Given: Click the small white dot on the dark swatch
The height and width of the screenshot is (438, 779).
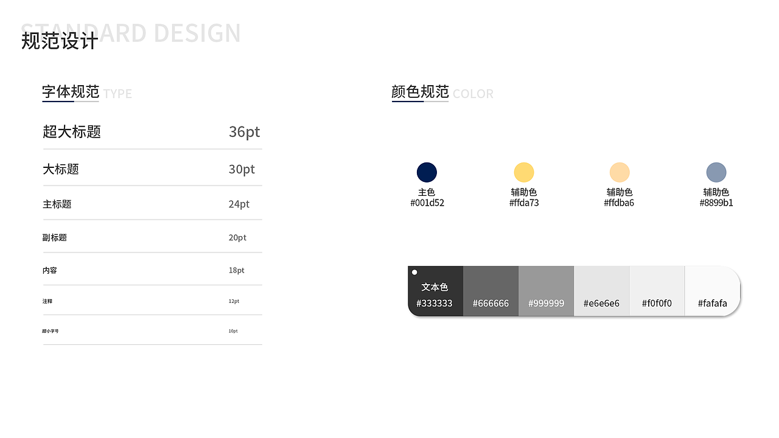Looking at the screenshot, I should pos(414,272).
